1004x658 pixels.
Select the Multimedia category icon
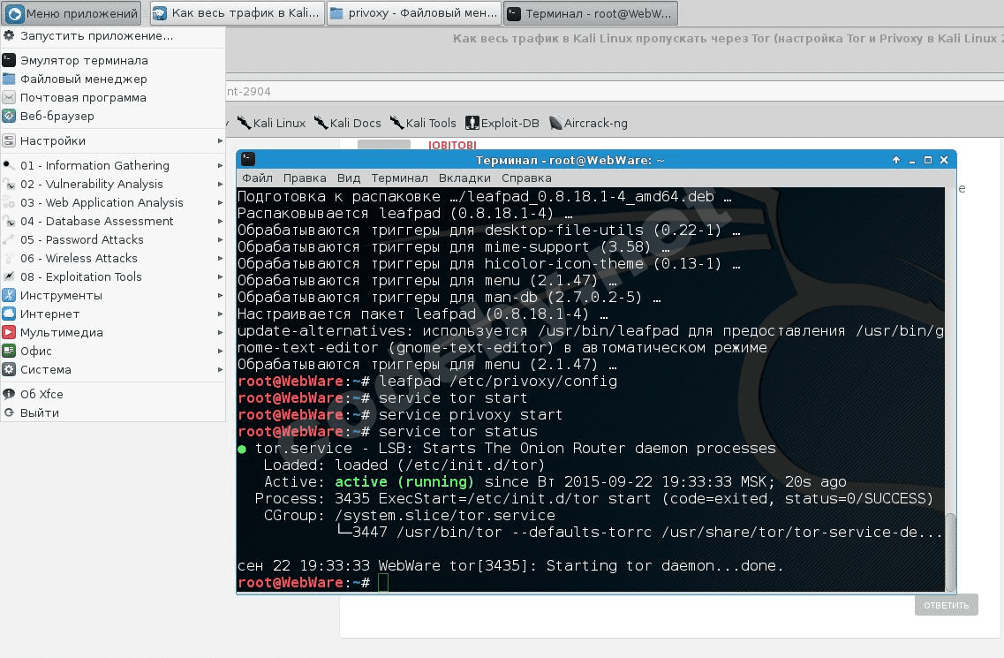tap(9, 332)
